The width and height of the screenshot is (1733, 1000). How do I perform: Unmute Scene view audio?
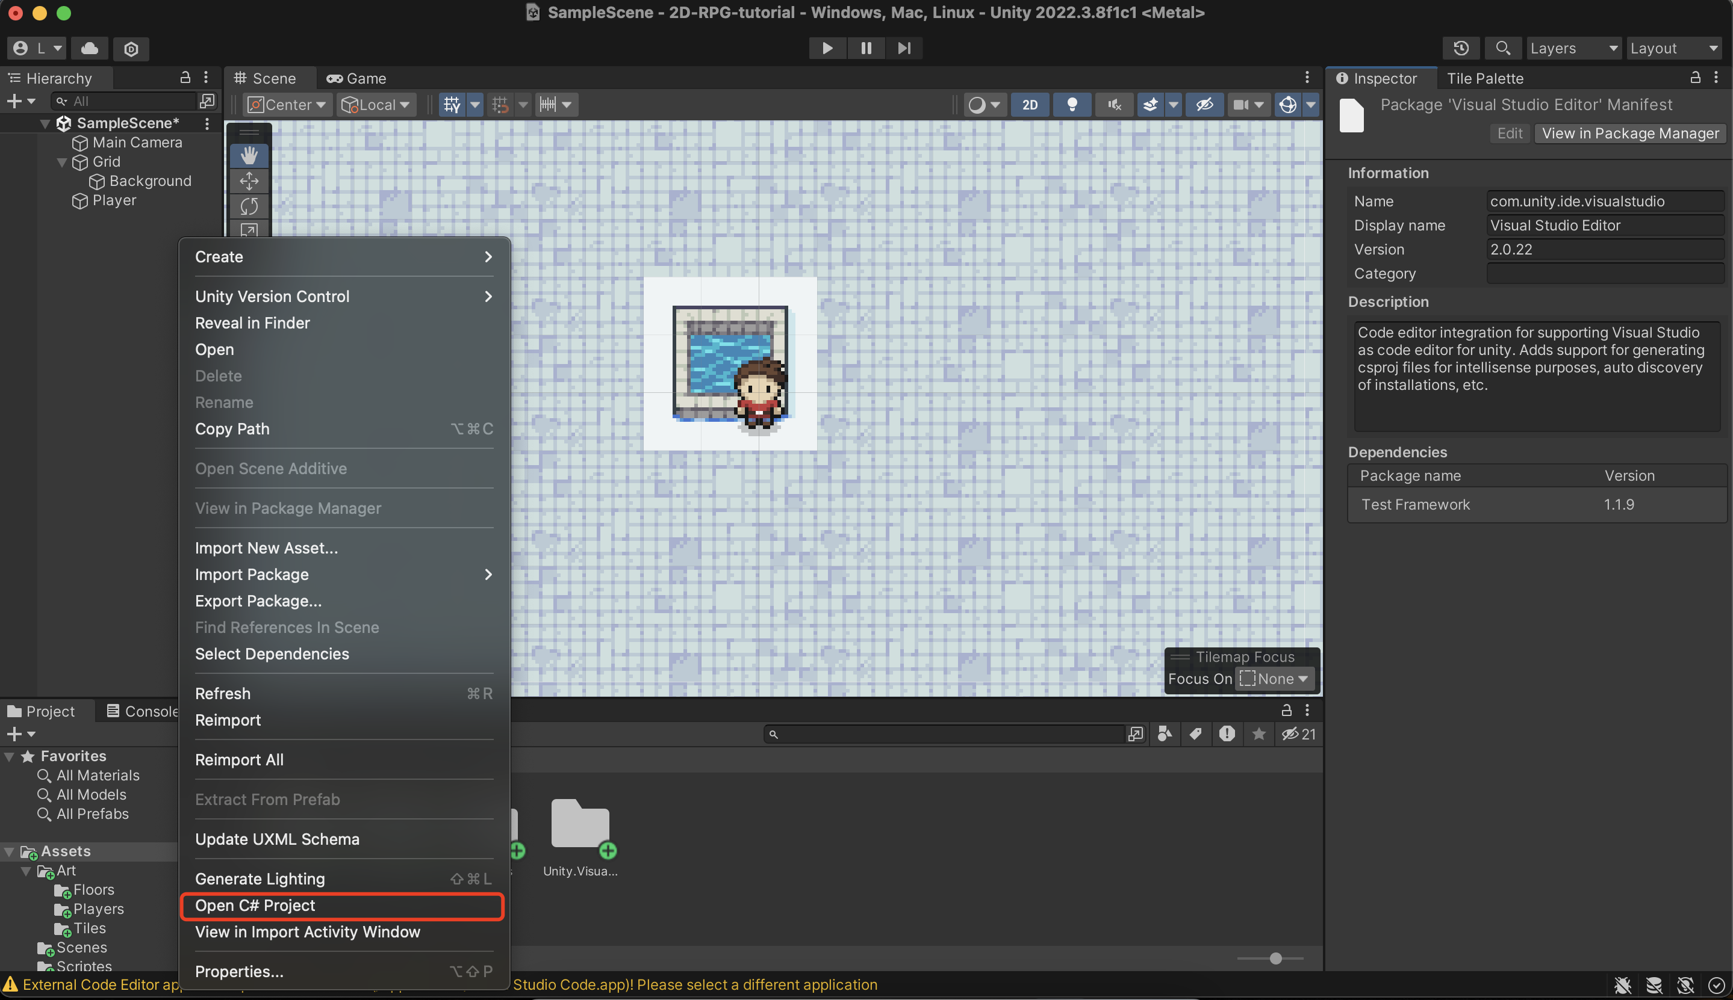[1113, 105]
